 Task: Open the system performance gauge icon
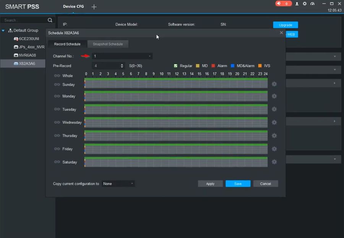pos(312,4)
